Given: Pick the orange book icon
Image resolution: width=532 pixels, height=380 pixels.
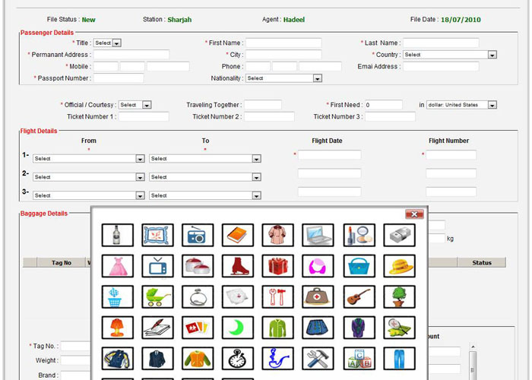Looking at the screenshot, I should pyautogui.click(x=238, y=235).
